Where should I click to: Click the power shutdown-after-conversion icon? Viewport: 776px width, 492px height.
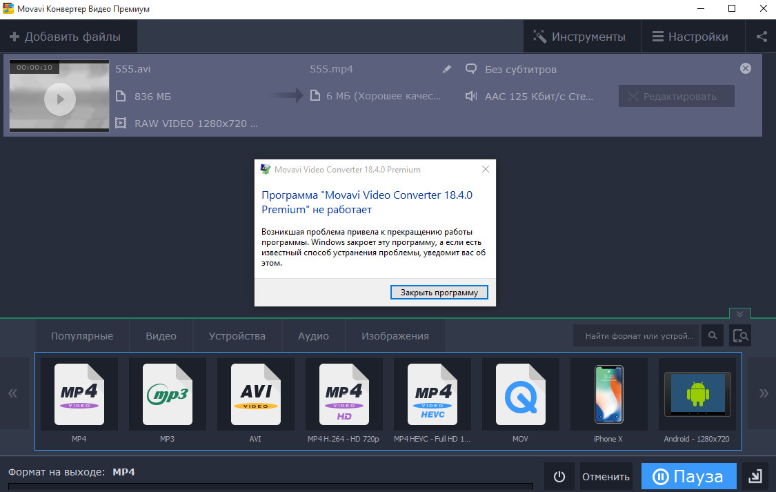pyautogui.click(x=559, y=476)
